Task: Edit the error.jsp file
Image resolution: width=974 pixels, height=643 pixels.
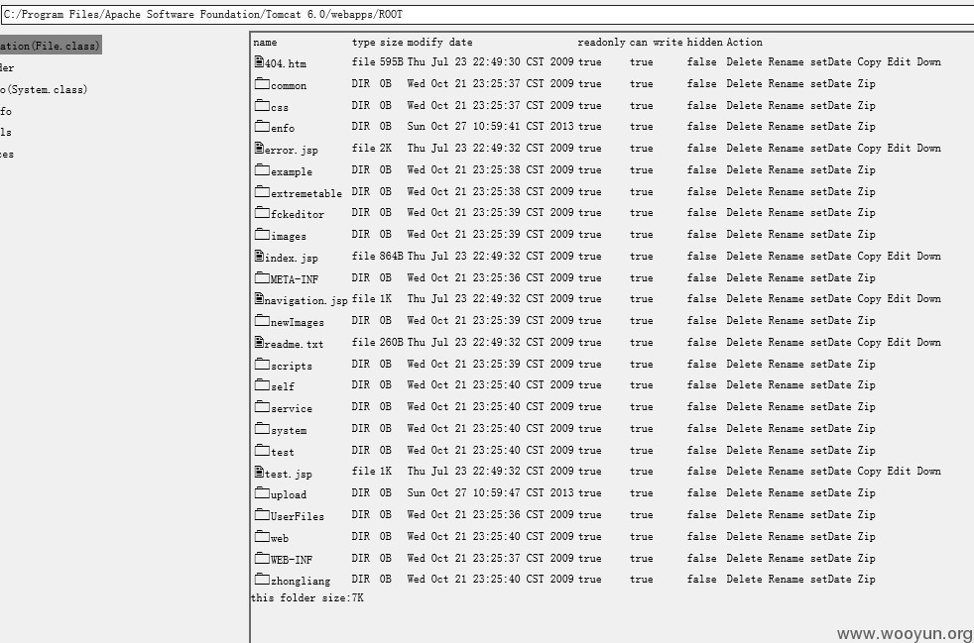Action: [x=899, y=148]
